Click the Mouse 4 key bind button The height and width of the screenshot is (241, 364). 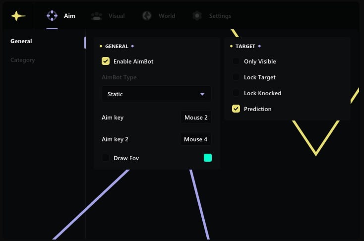(195, 139)
